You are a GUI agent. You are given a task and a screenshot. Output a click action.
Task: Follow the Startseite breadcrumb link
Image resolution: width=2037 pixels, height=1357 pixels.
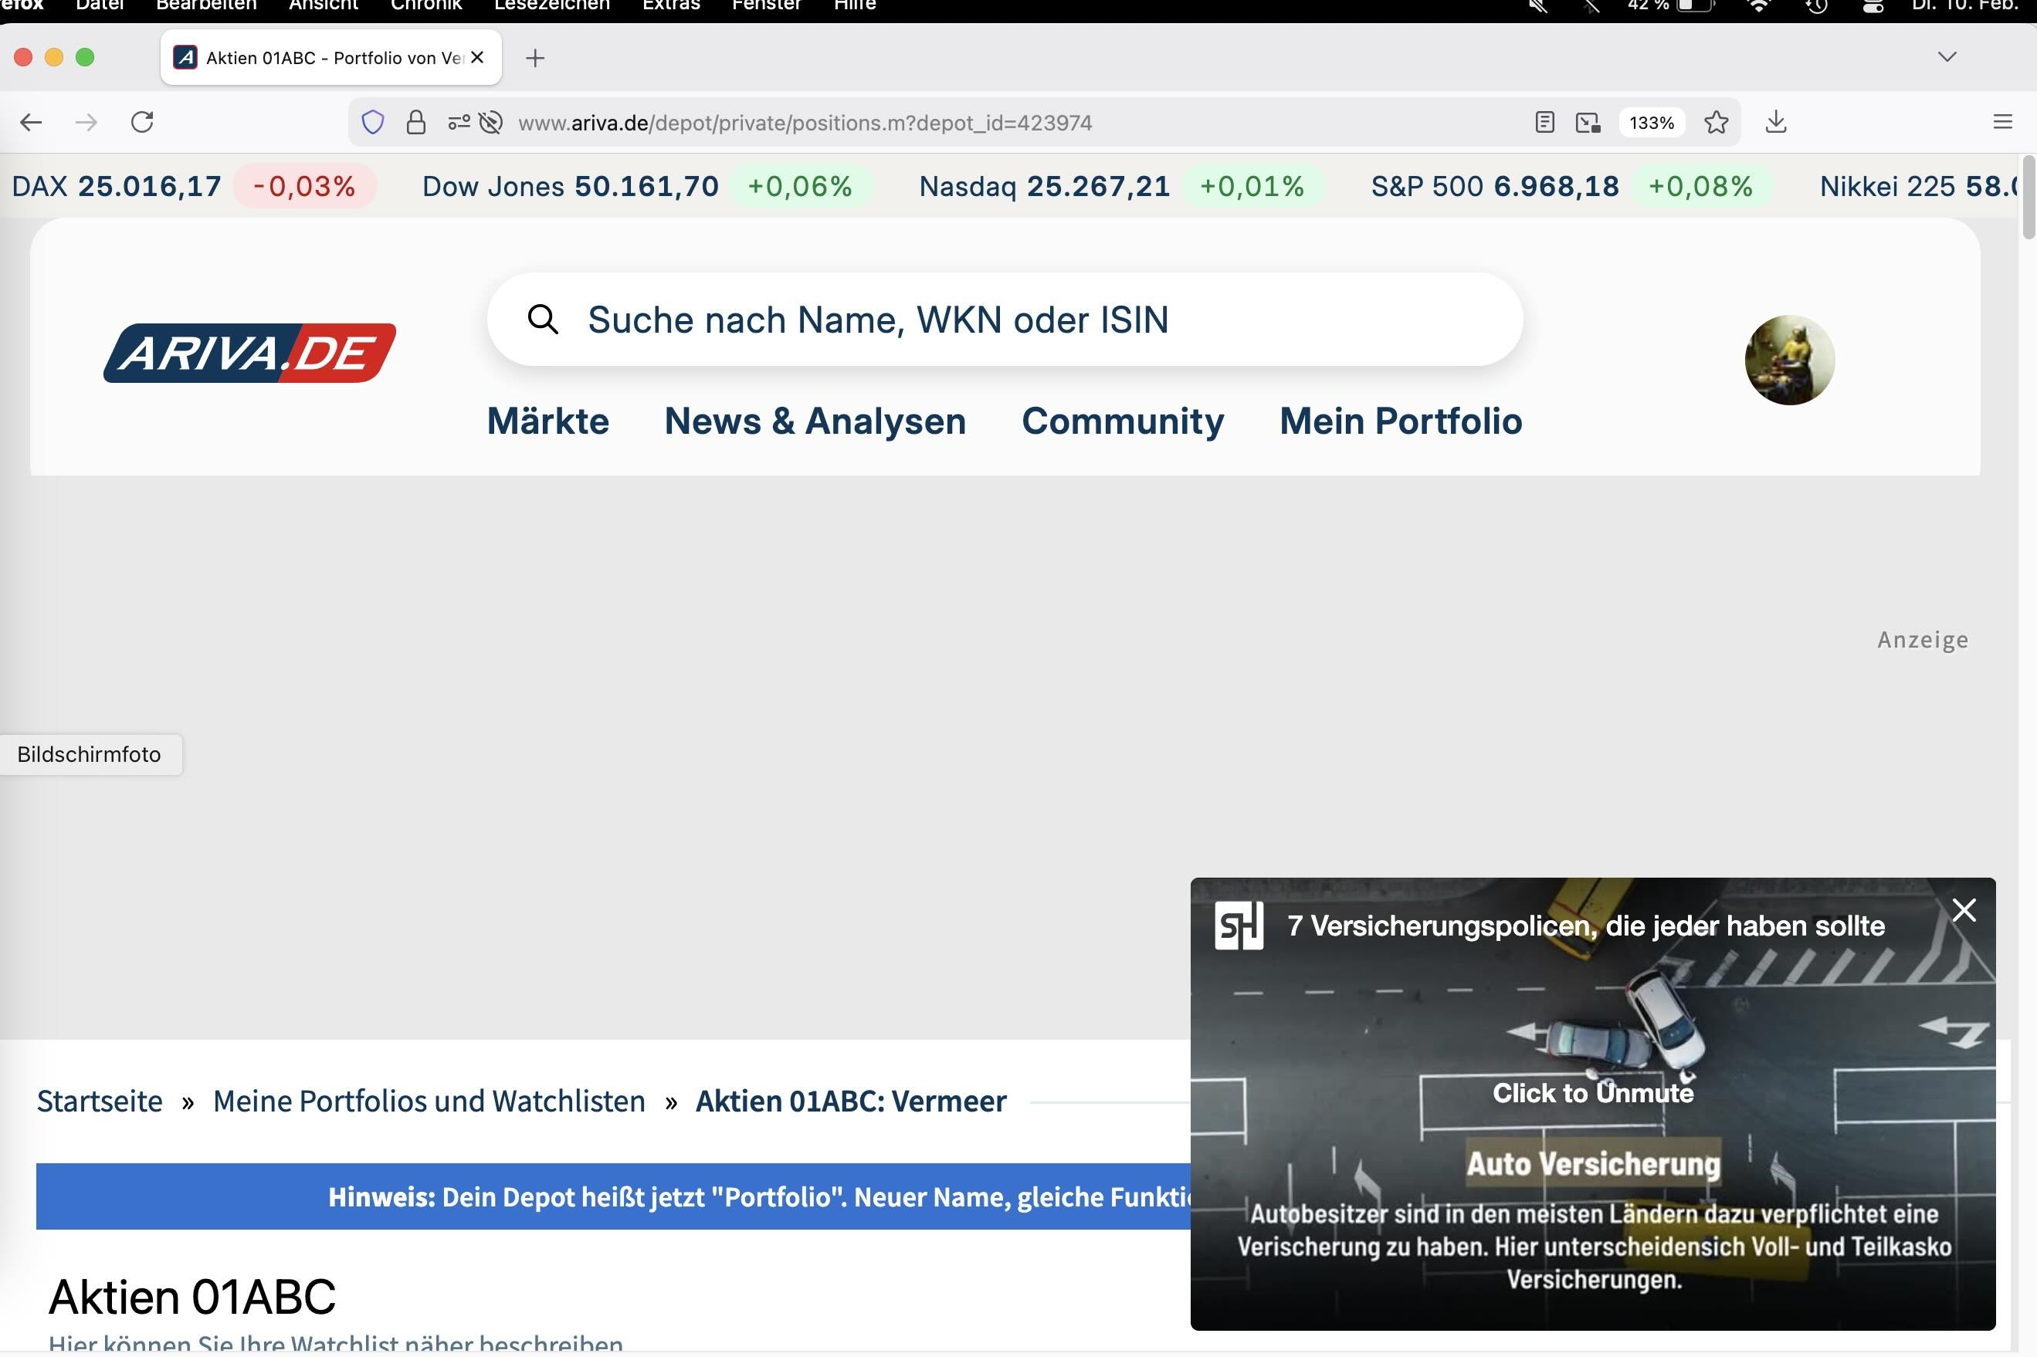[100, 1101]
